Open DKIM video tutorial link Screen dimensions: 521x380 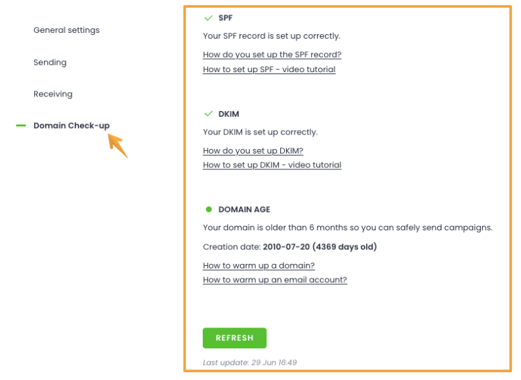(x=272, y=165)
